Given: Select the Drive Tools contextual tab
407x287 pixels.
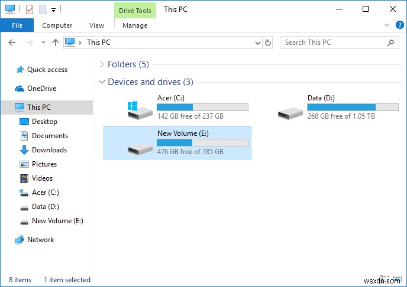Looking at the screenshot, I should [135, 11].
